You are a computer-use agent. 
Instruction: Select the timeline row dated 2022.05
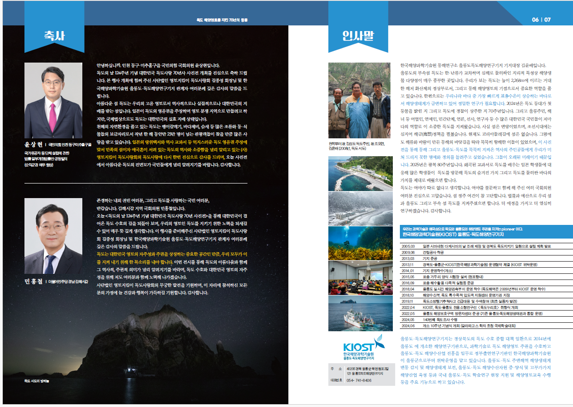(486, 313)
